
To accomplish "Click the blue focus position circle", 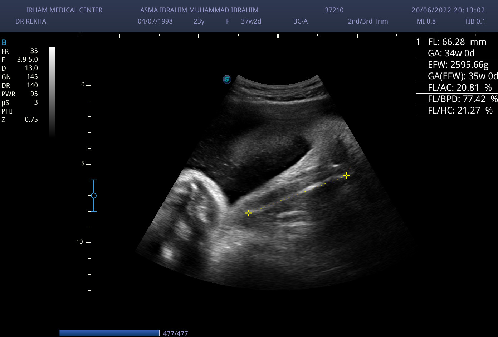I will (x=94, y=196).
